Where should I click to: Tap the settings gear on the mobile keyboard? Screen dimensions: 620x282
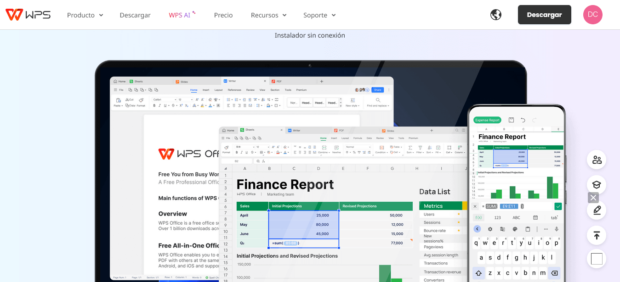(489, 229)
